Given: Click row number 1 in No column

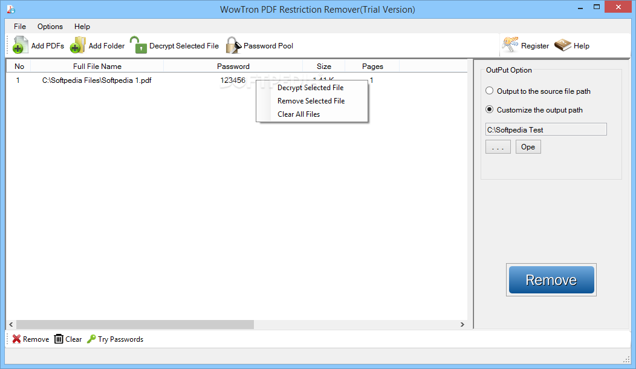Looking at the screenshot, I should 18,80.
